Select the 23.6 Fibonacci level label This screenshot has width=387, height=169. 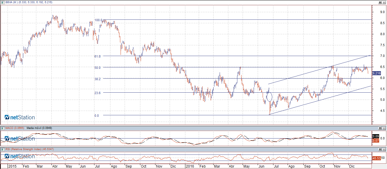[97, 93]
